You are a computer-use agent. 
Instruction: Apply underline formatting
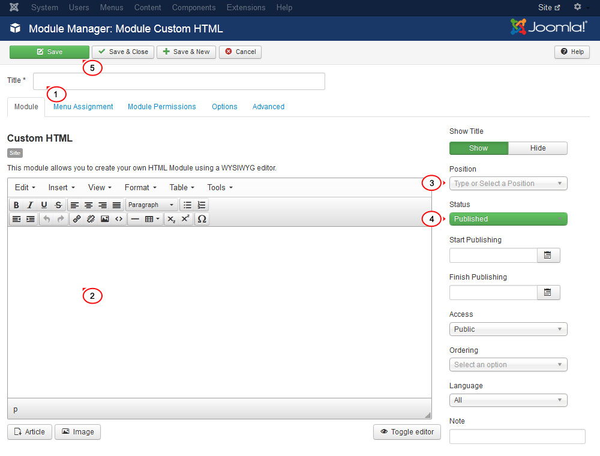[x=44, y=205]
